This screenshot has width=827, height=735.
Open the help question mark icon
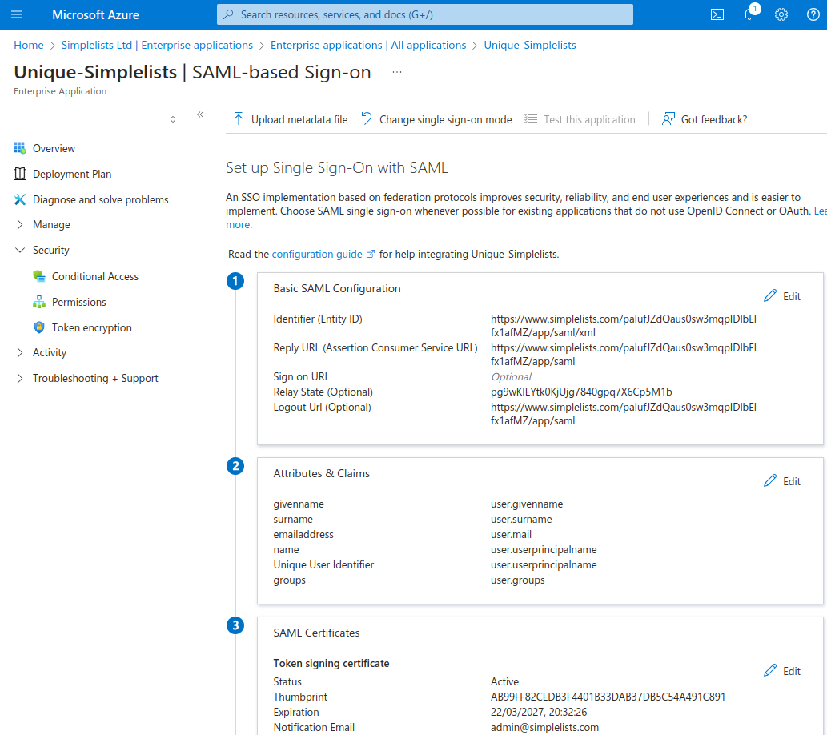[813, 14]
